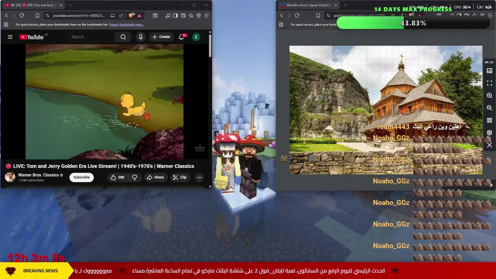
Task: Click YouTube search magnifier button
Action: click(x=123, y=37)
